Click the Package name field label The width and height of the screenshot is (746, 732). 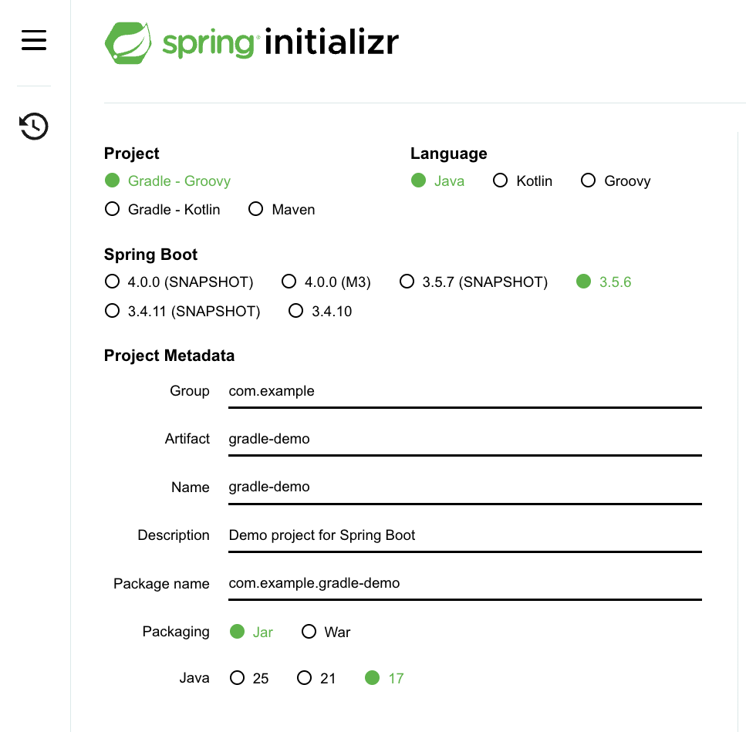(x=161, y=584)
